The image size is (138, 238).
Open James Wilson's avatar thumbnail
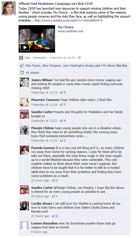(24, 82)
